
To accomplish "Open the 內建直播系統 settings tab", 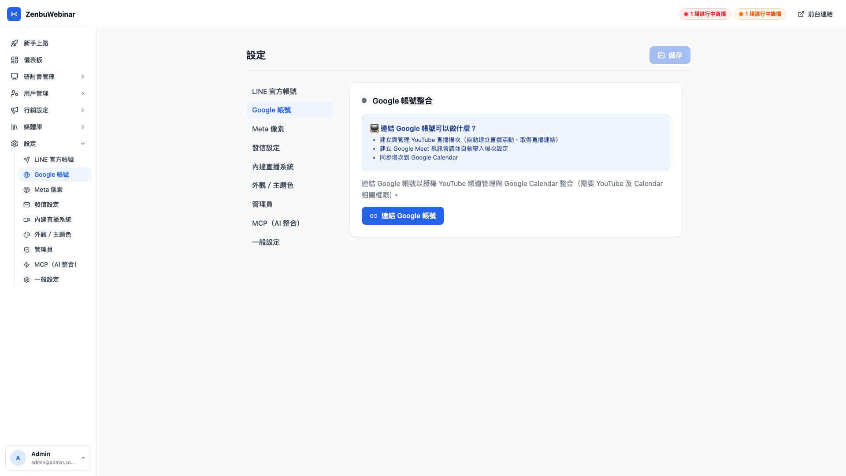I will pyautogui.click(x=290, y=167).
